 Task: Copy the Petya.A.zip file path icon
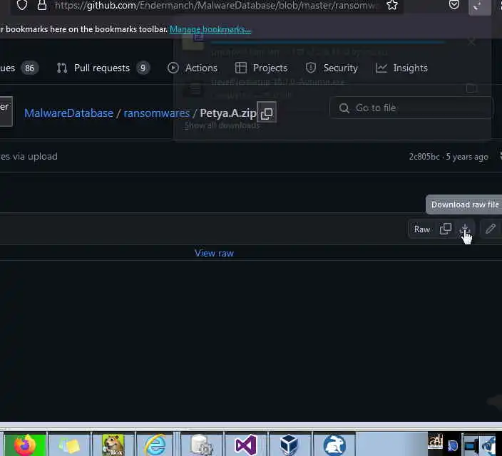pyautogui.click(x=267, y=113)
